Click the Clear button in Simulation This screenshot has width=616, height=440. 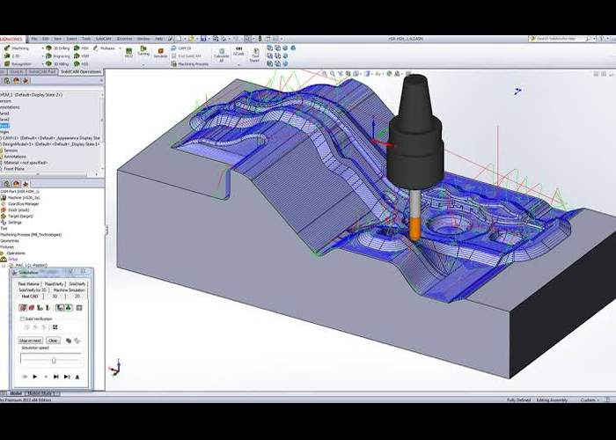pyautogui.click(x=53, y=340)
